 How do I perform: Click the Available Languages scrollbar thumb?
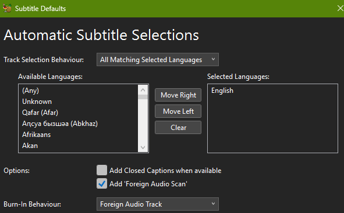coord(143,97)
